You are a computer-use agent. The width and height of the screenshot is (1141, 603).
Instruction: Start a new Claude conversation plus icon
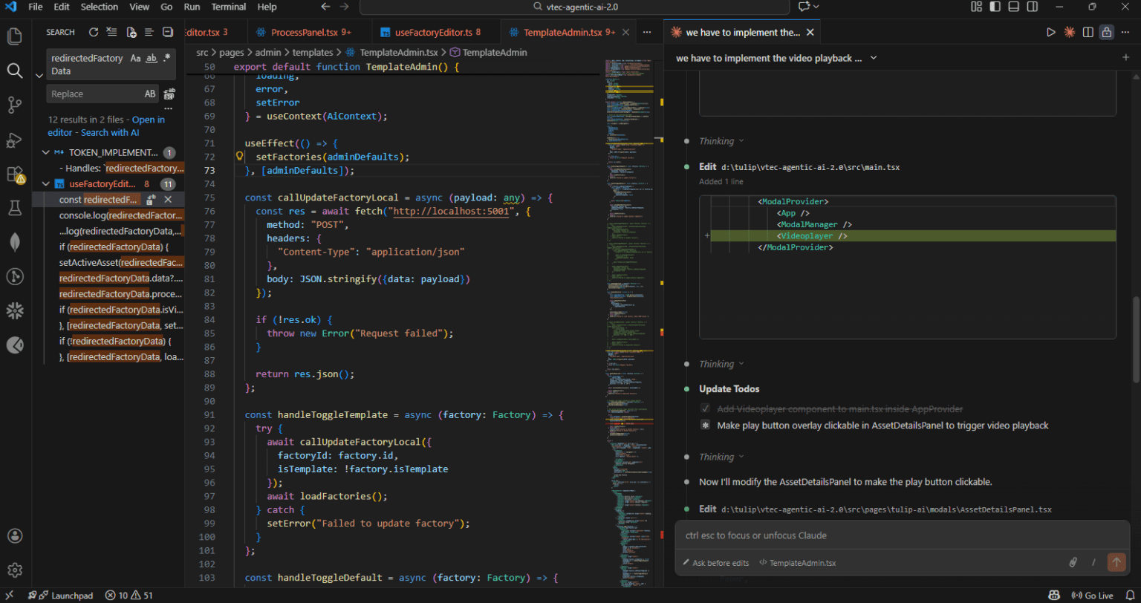coord(1125,57)
